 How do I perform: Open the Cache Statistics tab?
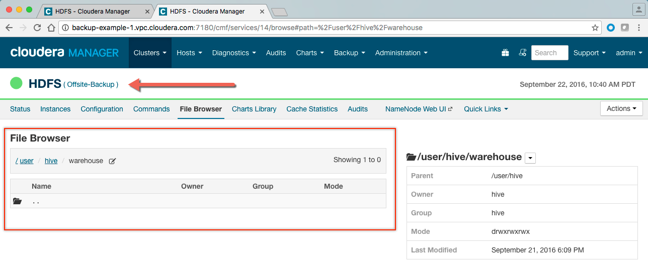pos(312,109)
